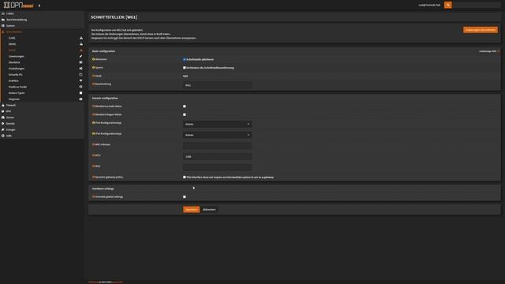Click into the MSS field
505x284 pixels.
point(218,167)
